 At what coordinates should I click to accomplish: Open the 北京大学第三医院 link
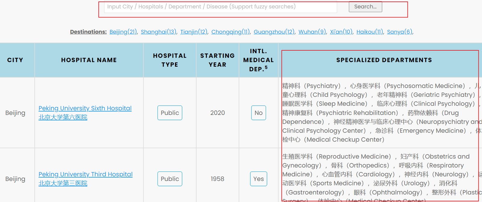coord(63,183)
